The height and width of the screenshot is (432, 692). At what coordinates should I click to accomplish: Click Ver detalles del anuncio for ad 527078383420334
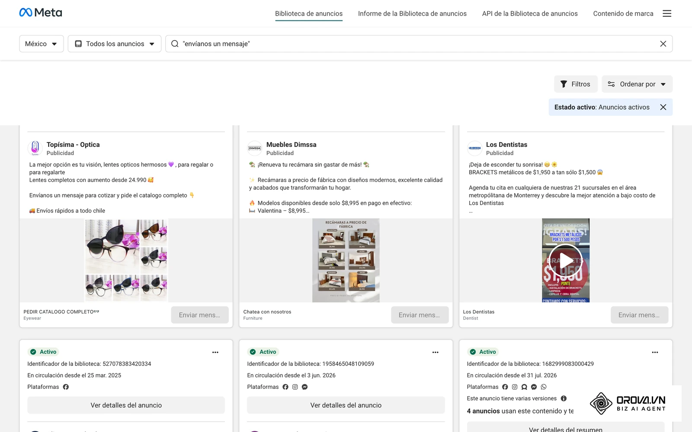[126, 405]
